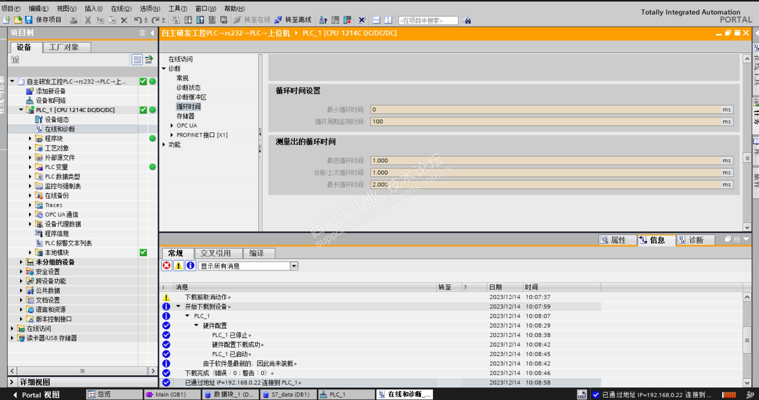Click the 保存项目 button
The width and height of the screenshot is (759, 400).
click(x=43, y=20)
